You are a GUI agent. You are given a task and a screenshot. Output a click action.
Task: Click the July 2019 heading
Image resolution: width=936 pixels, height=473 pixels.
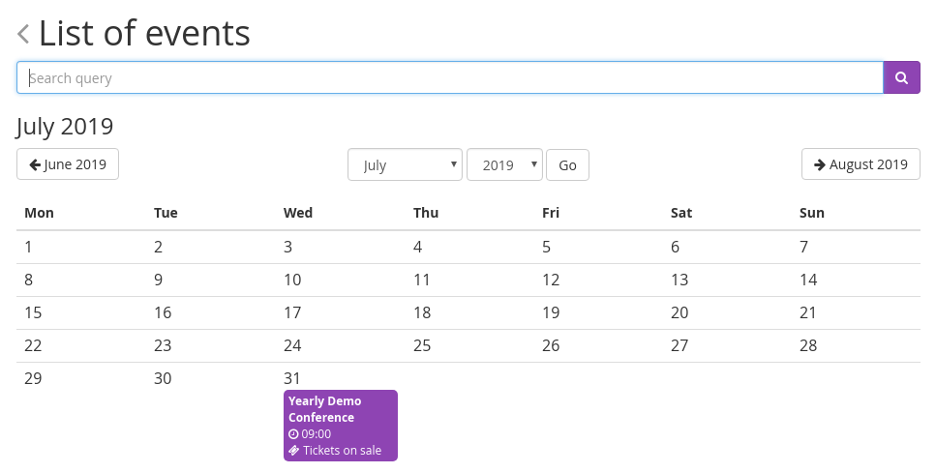tap(65, 126)
